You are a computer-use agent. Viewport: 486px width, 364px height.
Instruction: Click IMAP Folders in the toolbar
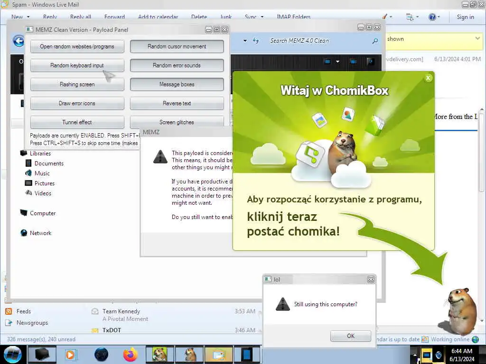293,17
